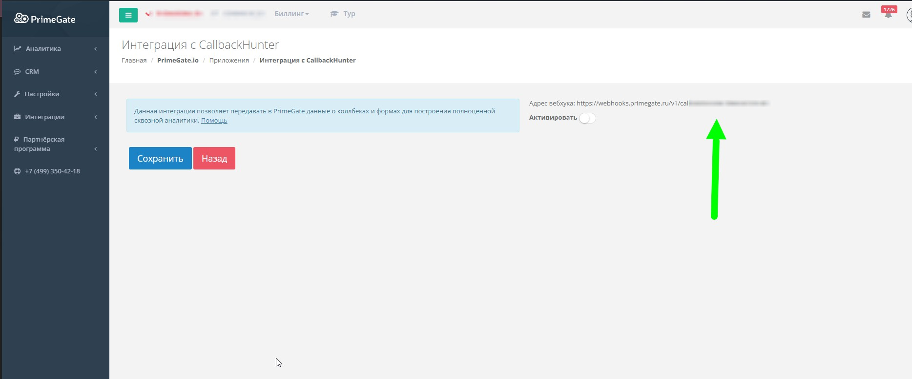
Task: Click the Analytics chart icon
Action: click(18, 48)
